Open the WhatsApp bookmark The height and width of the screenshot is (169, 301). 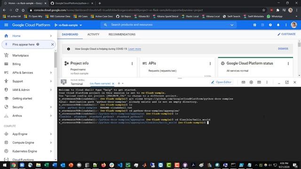275,16
